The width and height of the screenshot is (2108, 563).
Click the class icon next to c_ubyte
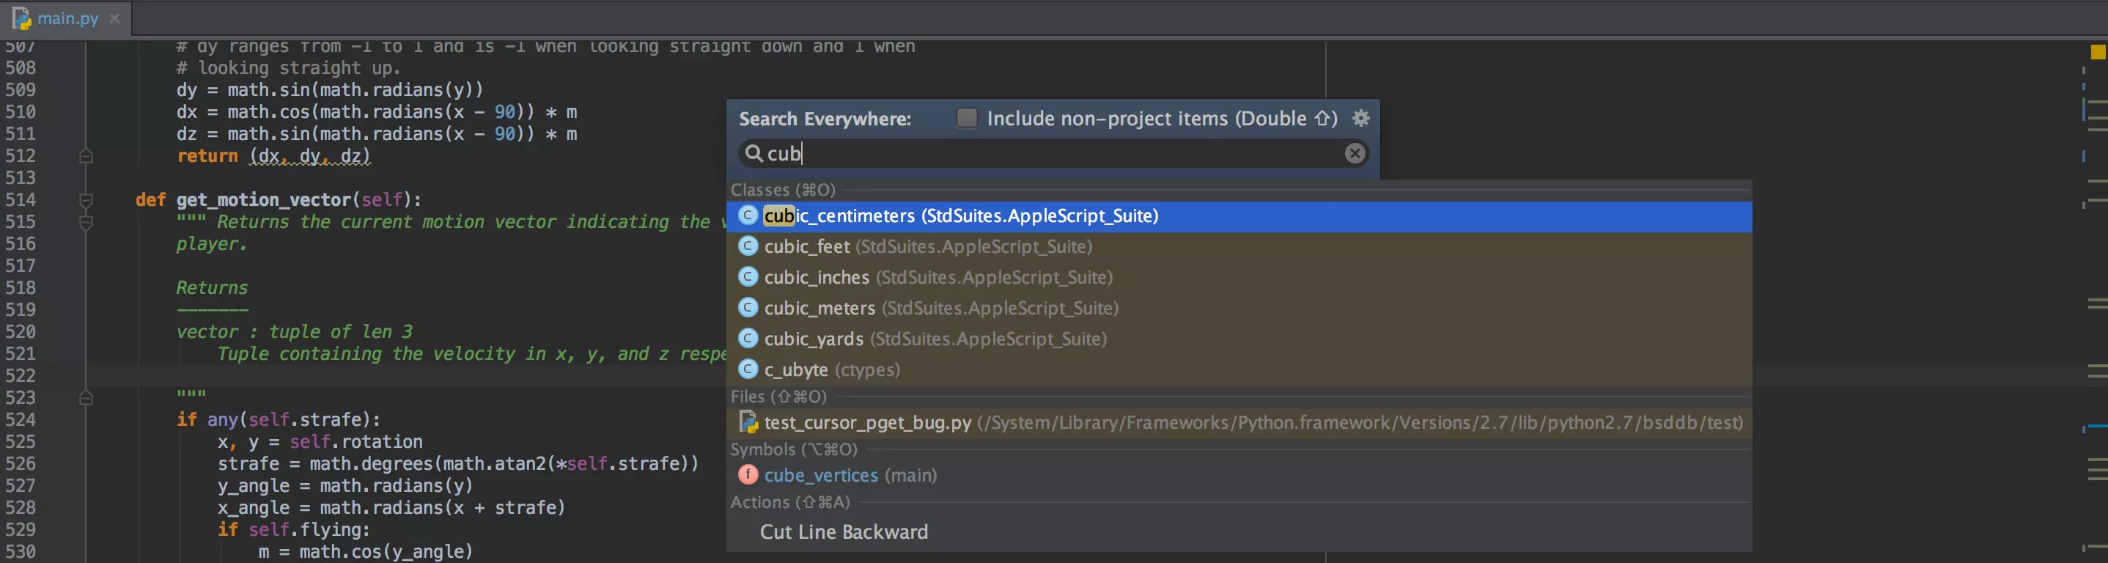[747, 370]
